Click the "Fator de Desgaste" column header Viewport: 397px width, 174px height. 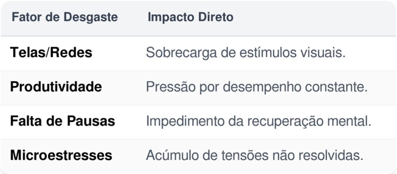coord(64,17)
